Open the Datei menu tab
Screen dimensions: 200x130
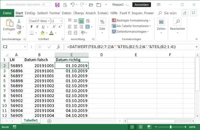[7, 13]
